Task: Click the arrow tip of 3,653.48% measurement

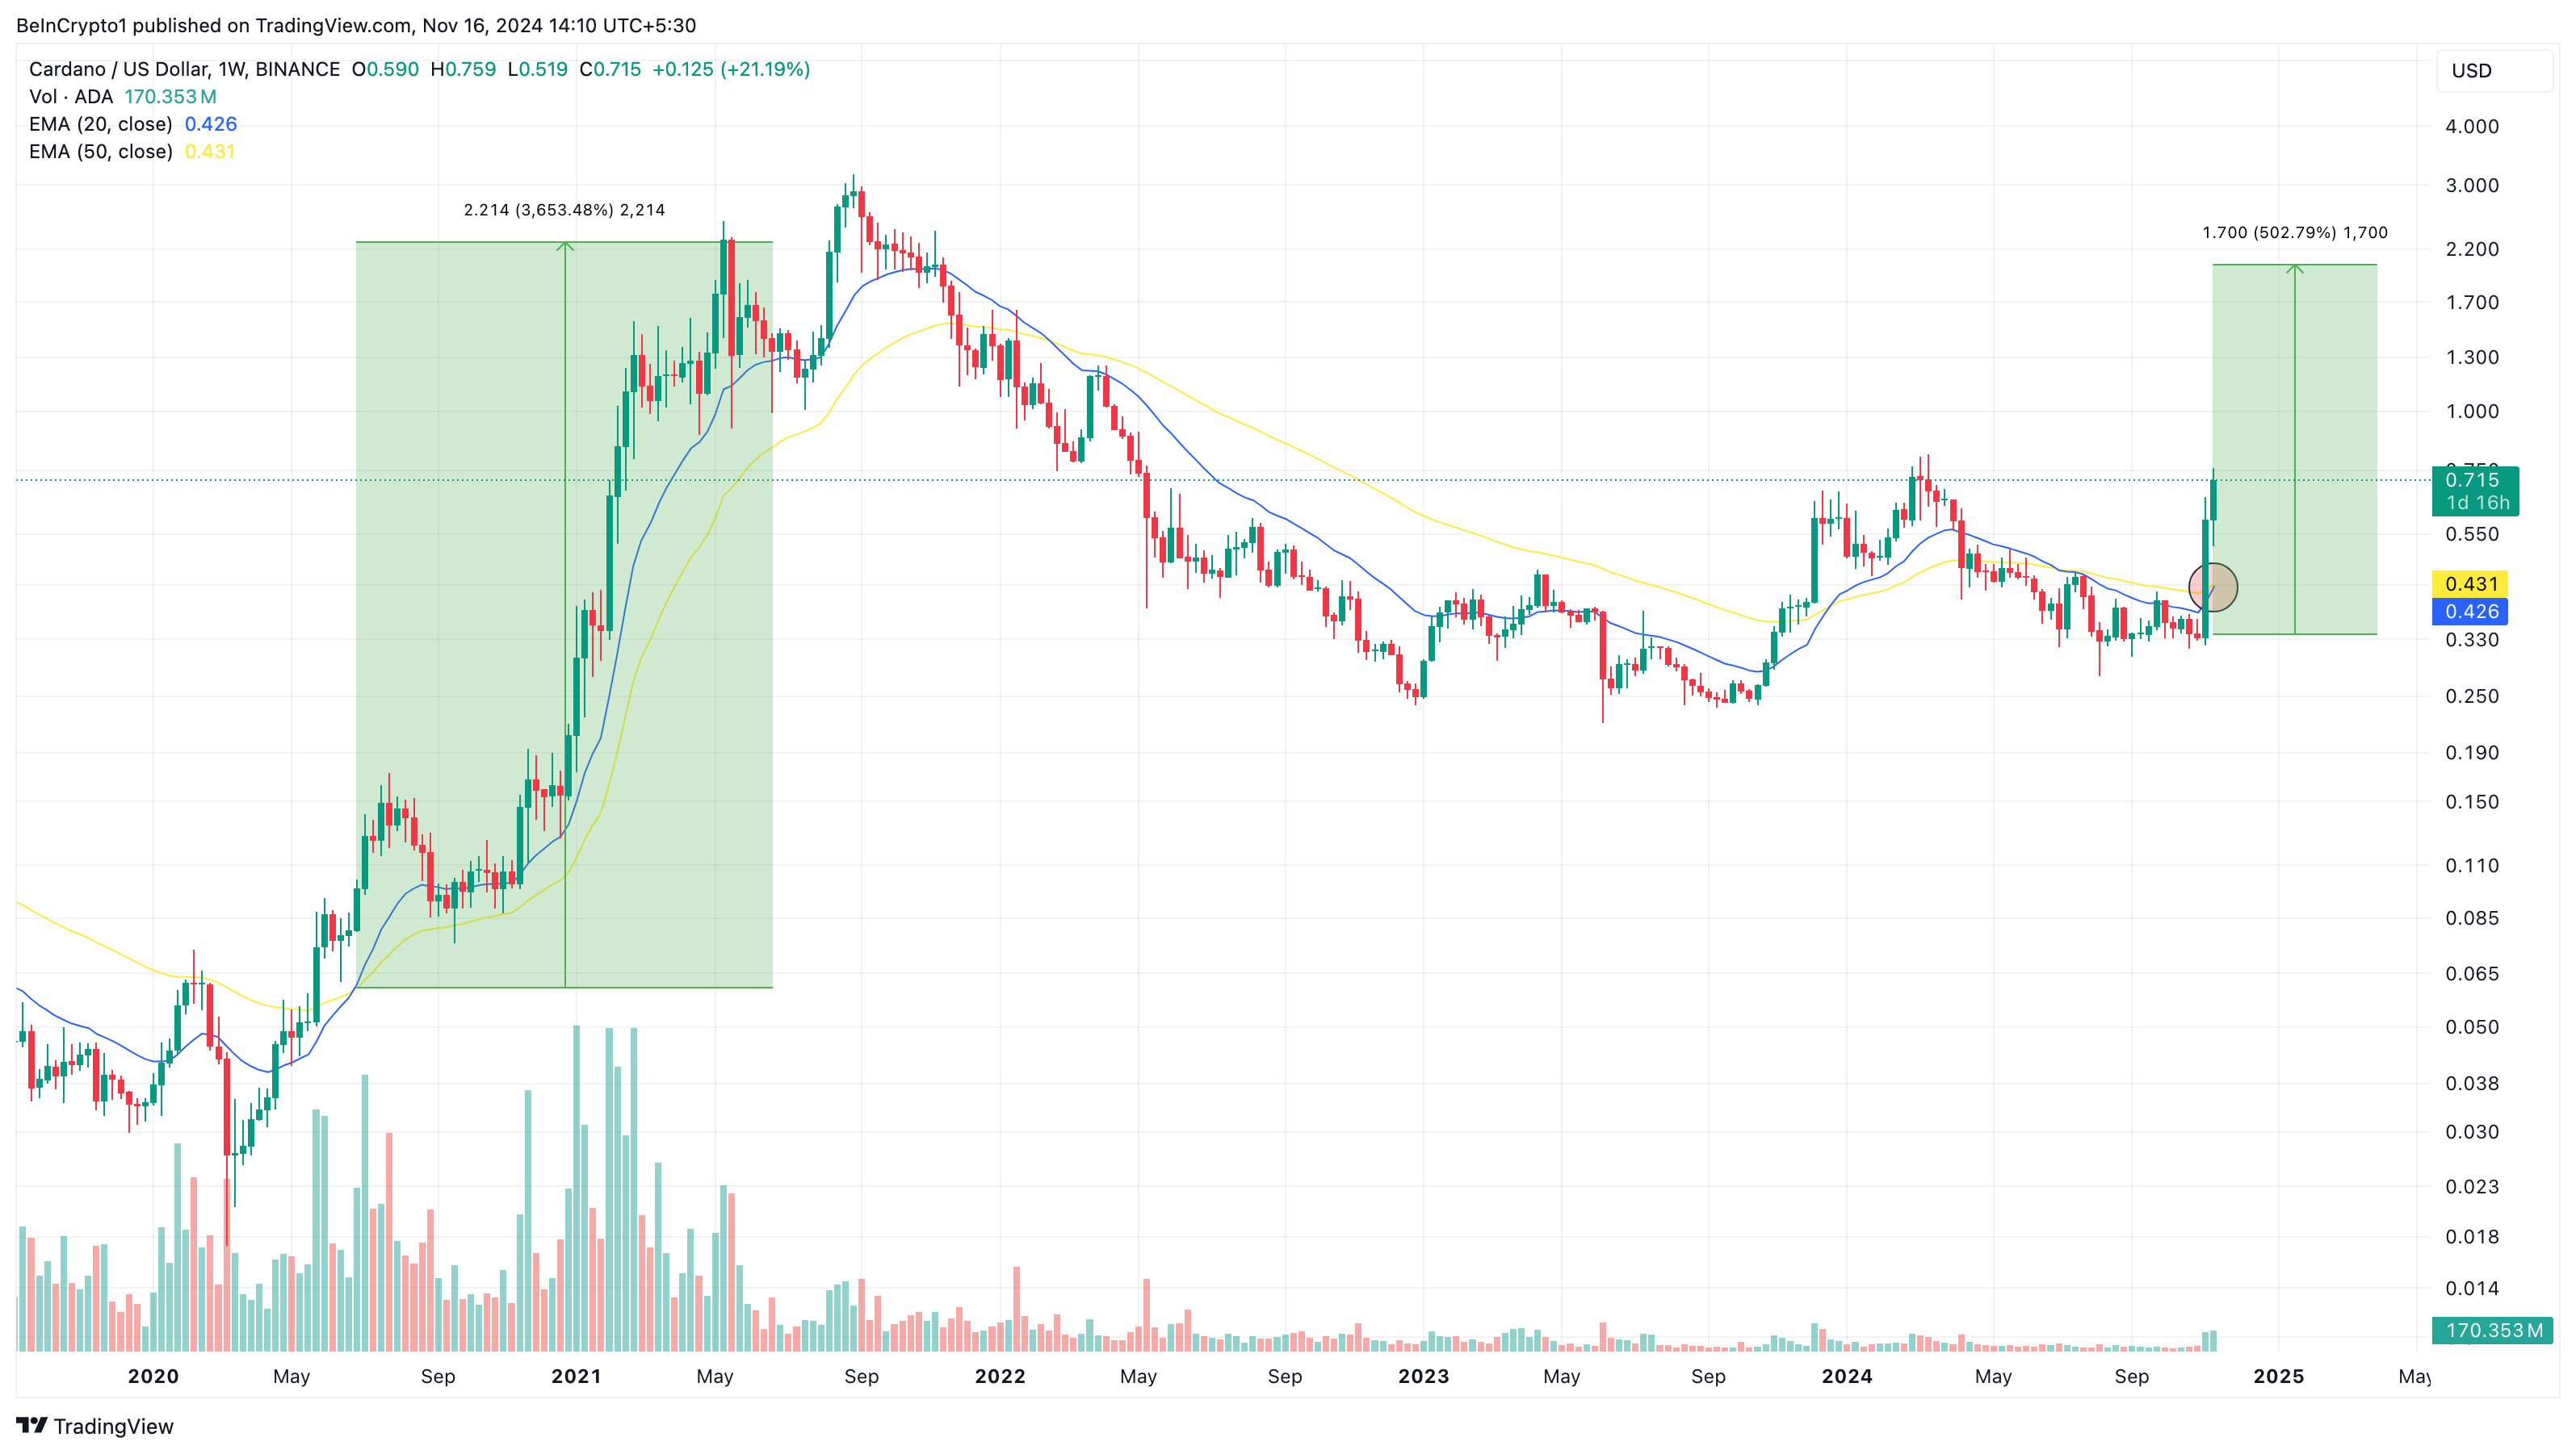Action: (x=565, y=244)
